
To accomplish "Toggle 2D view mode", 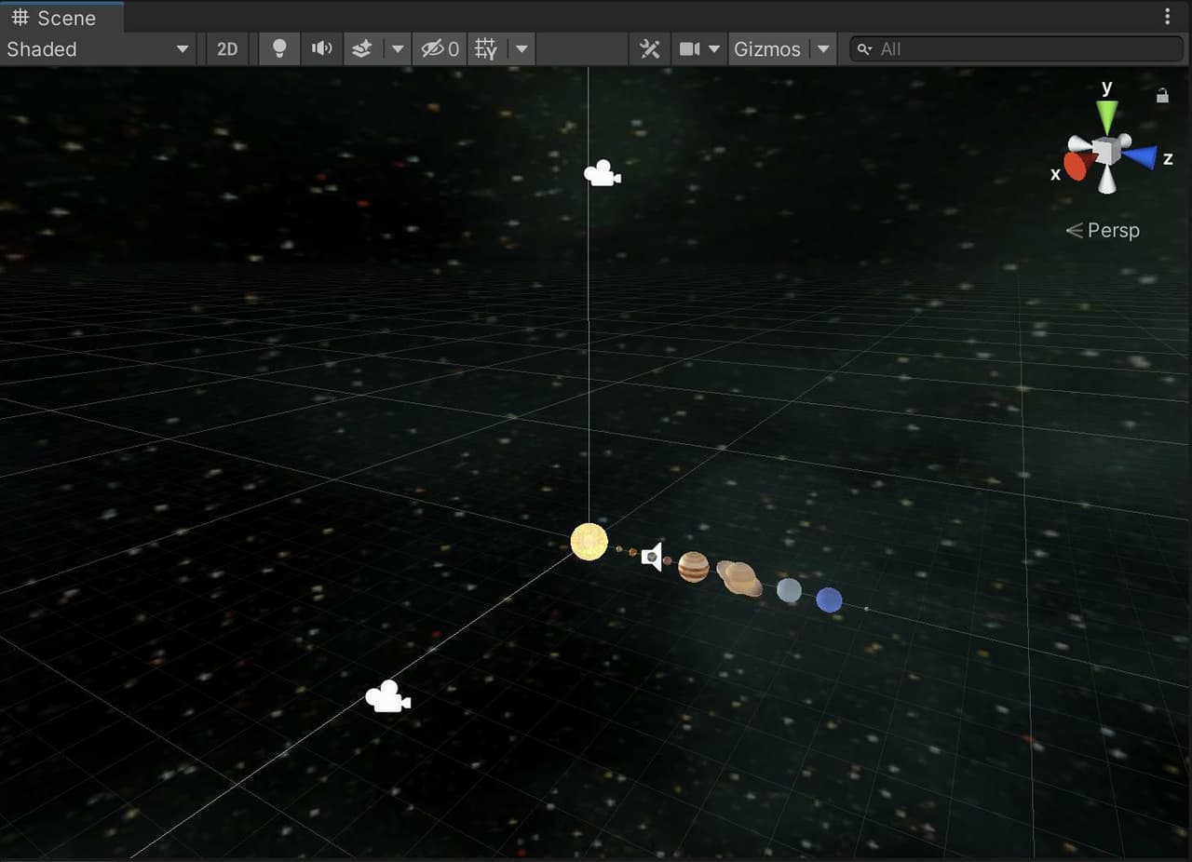I will click(227, 49).
